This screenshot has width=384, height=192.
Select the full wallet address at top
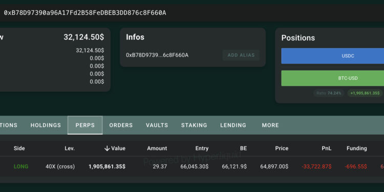[x=84, y=13]
